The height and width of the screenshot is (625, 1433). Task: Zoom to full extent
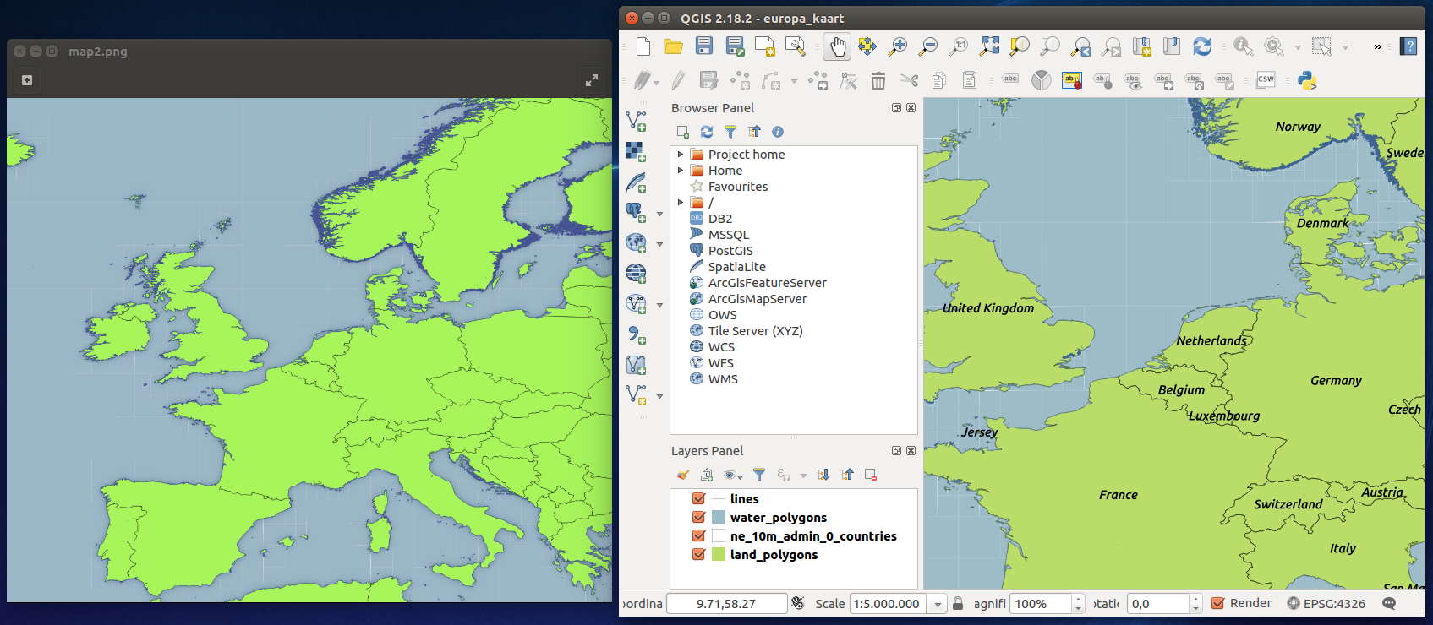(989, 46)
